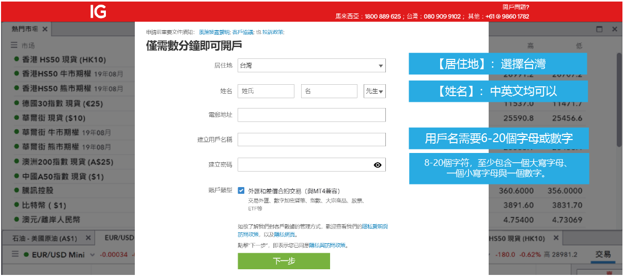
Task: Open the 隱私網頁 link
Action: 285,234
